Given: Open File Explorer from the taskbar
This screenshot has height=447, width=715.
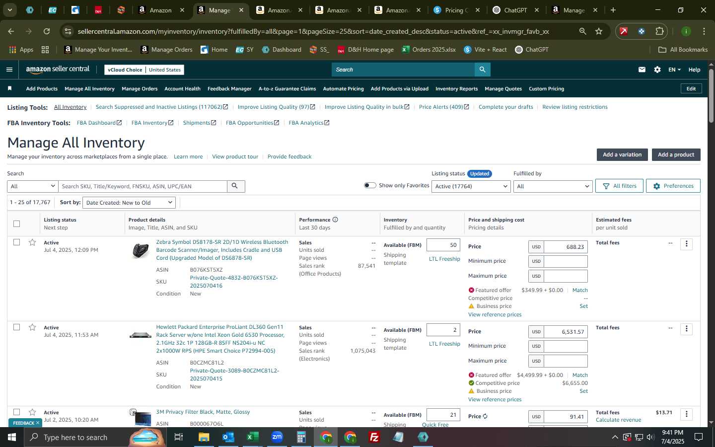Looking at the screenshot, I should (x=204, y=437).
